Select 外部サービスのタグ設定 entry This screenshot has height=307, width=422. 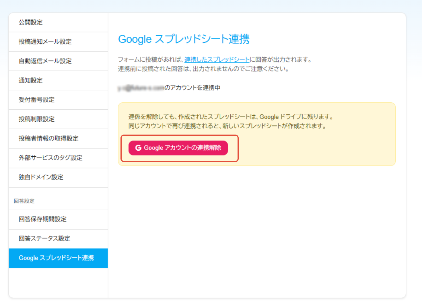point(58,158)
